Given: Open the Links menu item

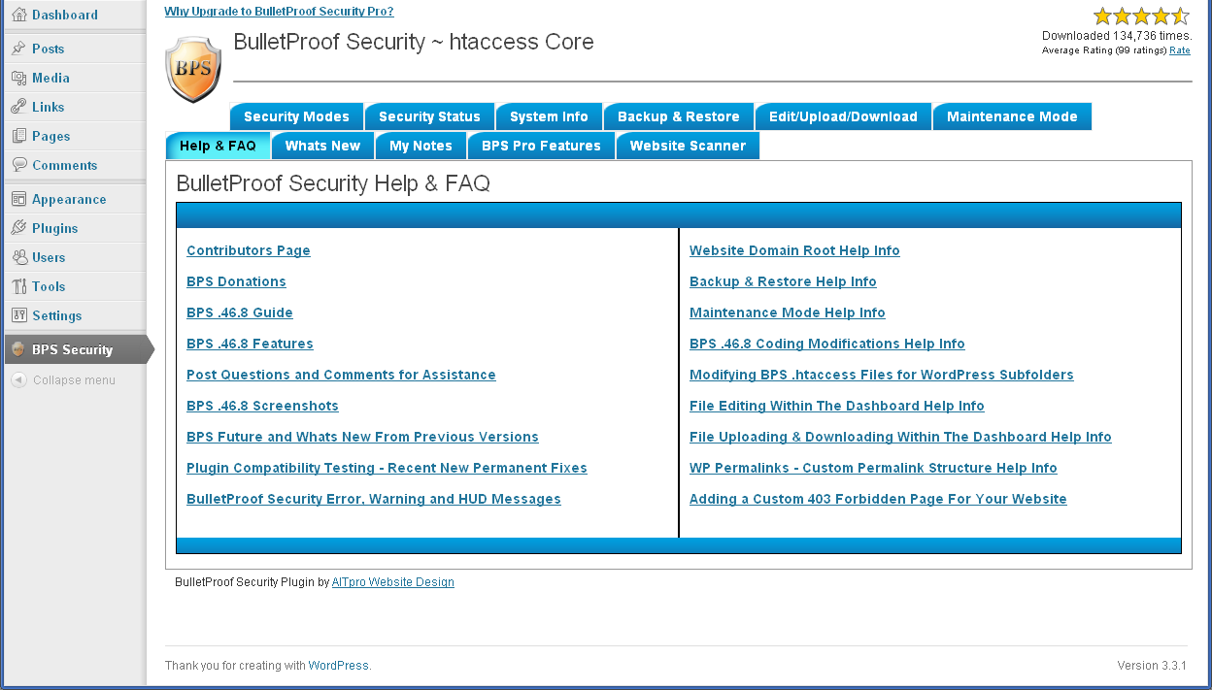Looking at the screenshot, I should (x=49, y=107).
